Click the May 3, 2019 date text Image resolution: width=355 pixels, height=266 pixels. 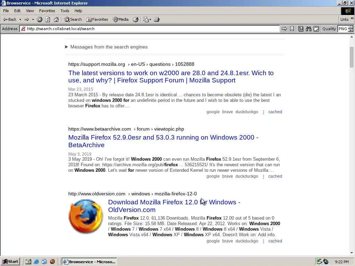[x=80, y=154]
